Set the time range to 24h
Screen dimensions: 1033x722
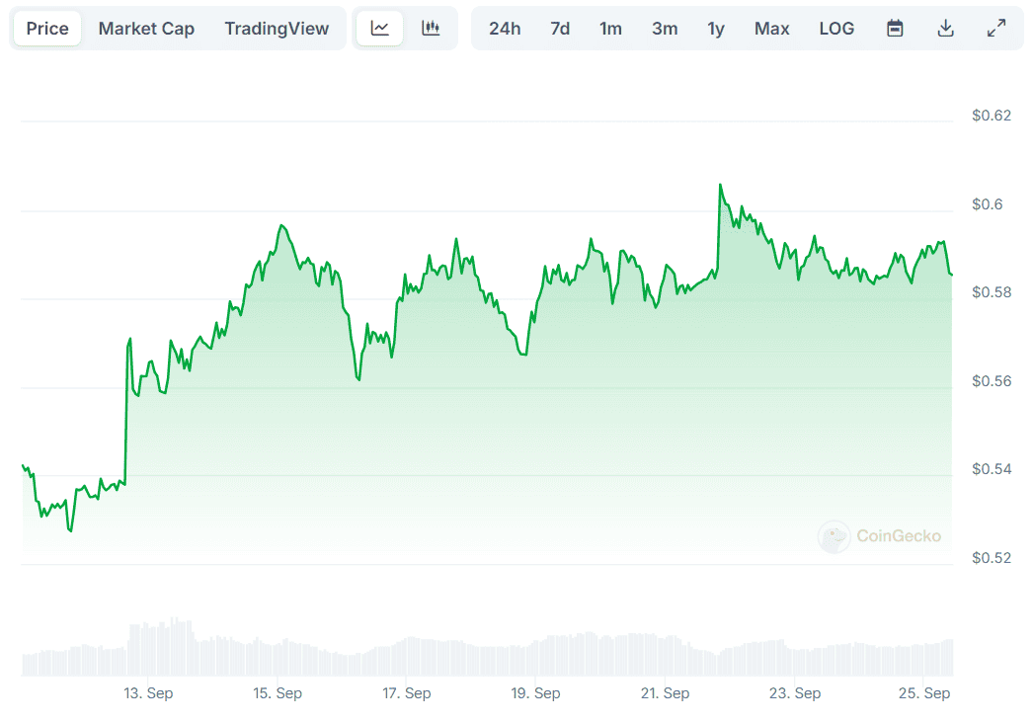[505, 29]
